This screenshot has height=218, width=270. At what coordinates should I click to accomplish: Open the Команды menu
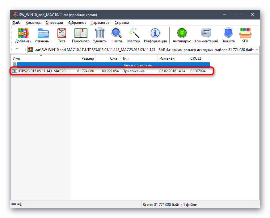33,23
